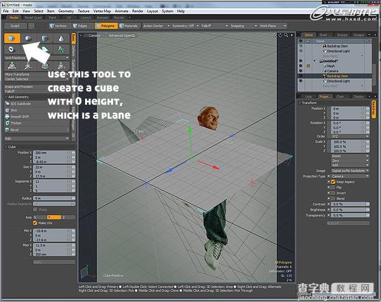Click the Sculpt button
The image size is (381, 302).
pos(15,26)
